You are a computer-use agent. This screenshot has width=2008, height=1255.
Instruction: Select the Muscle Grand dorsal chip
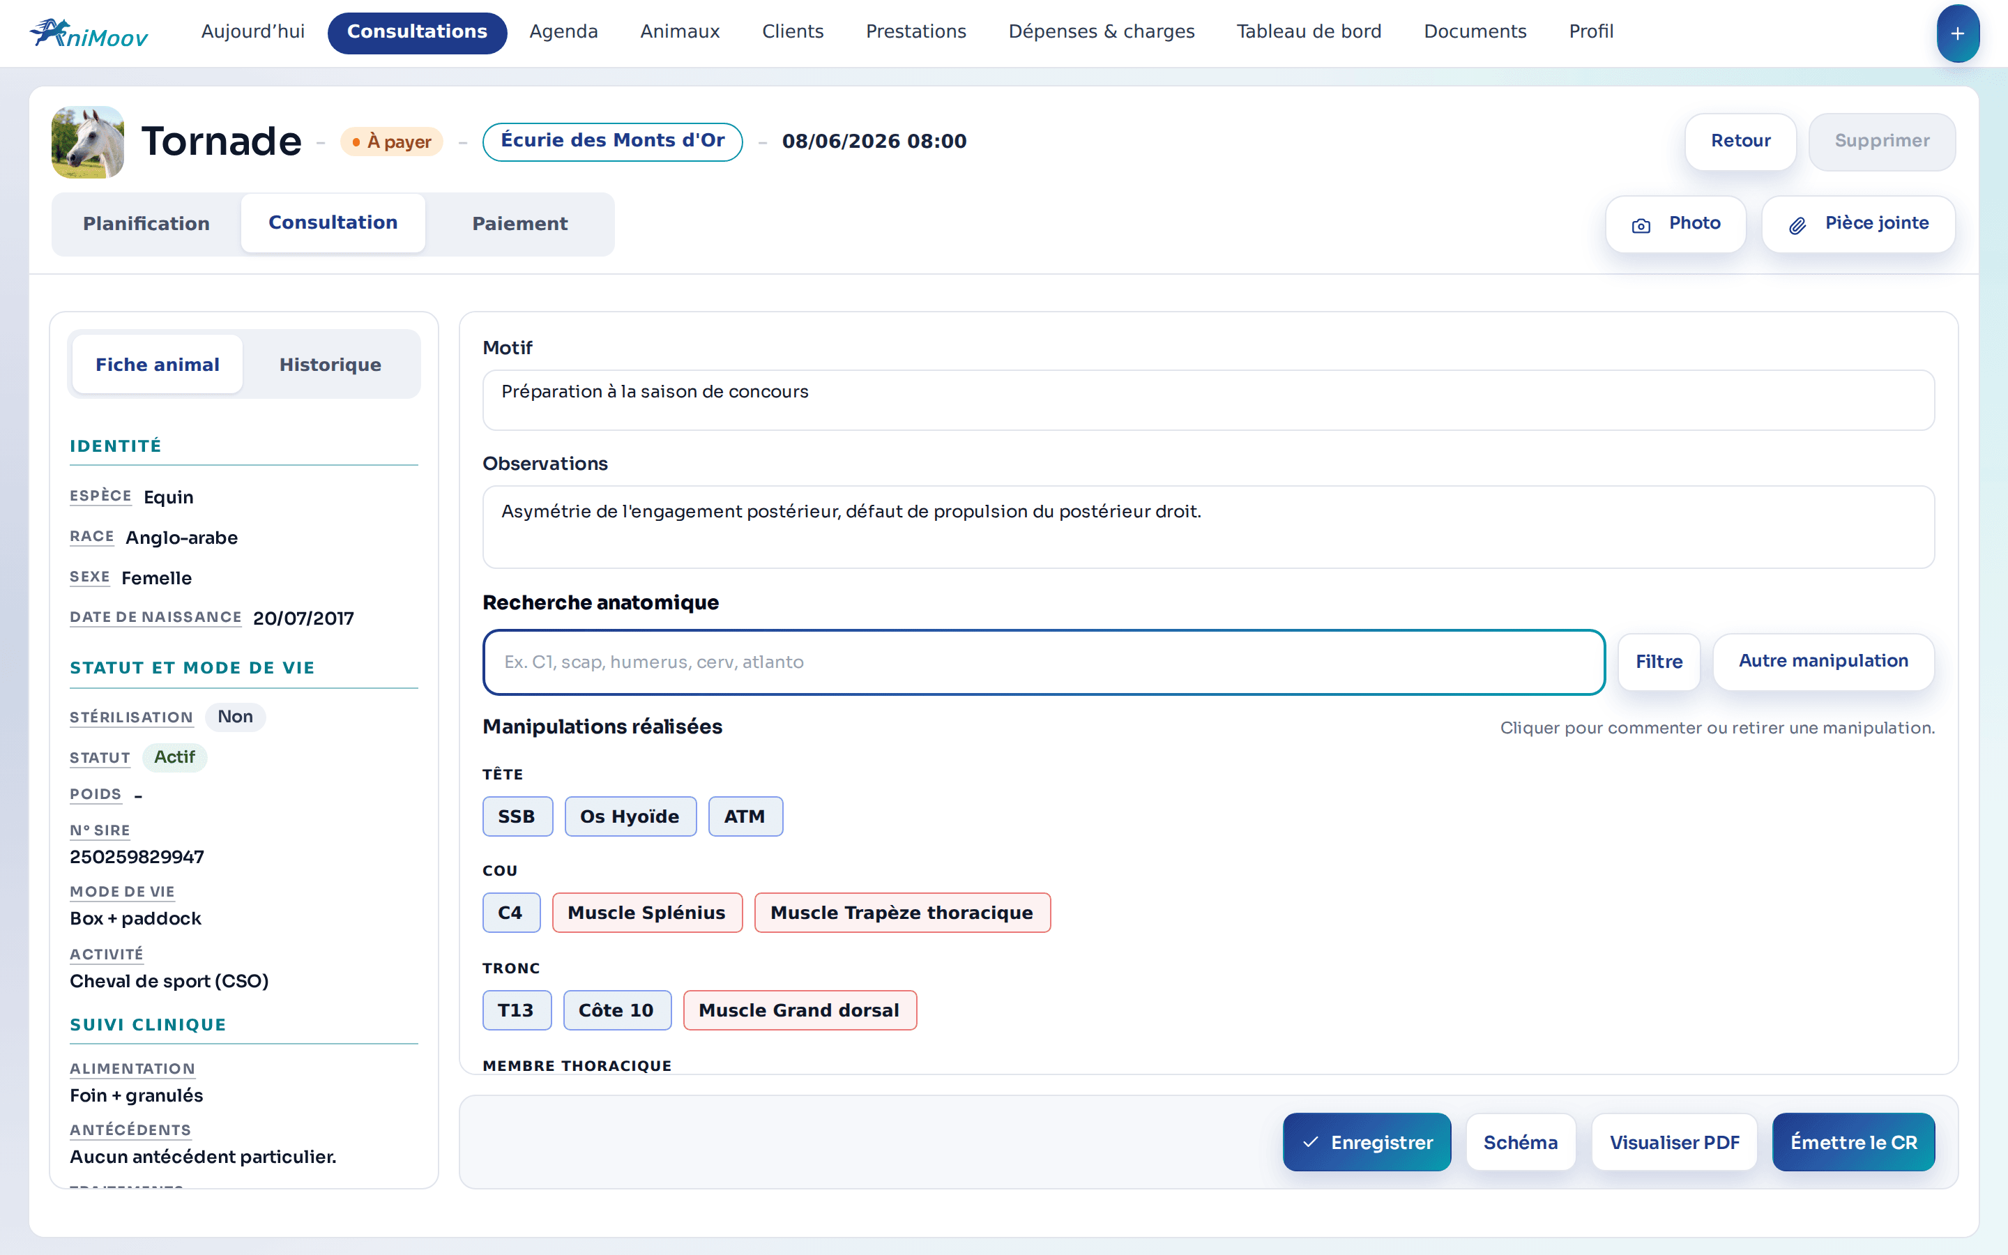[x=800, y=1010]
